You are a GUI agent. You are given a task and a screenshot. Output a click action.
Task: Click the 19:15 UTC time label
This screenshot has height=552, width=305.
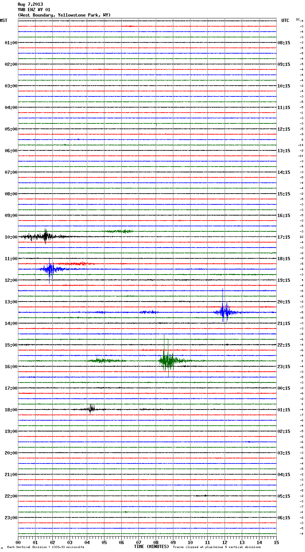pos(284,280)
